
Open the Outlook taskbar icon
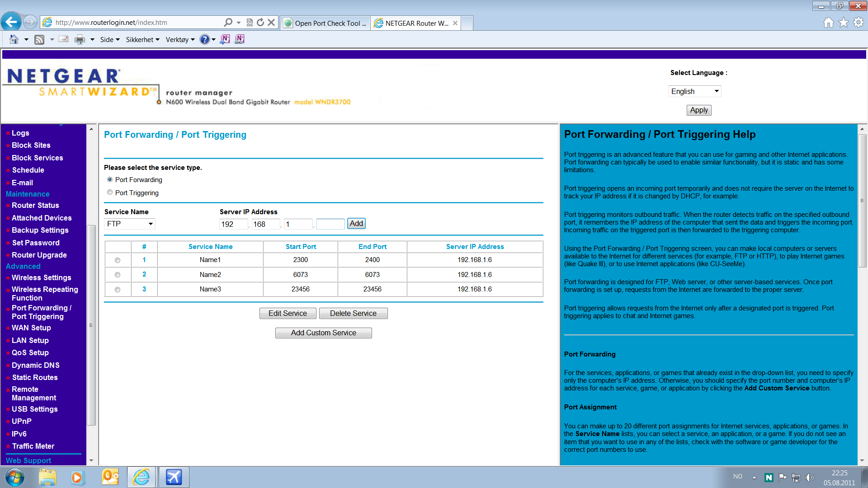click(110, 477)
